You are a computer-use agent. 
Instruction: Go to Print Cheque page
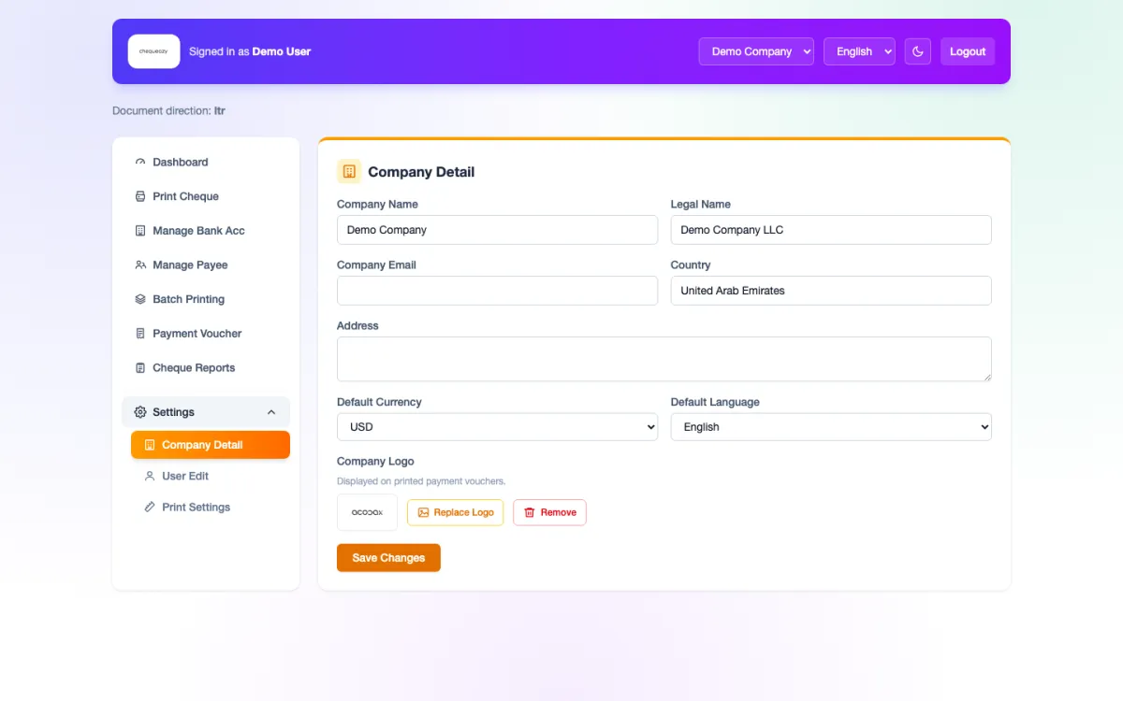click(206, 196)
